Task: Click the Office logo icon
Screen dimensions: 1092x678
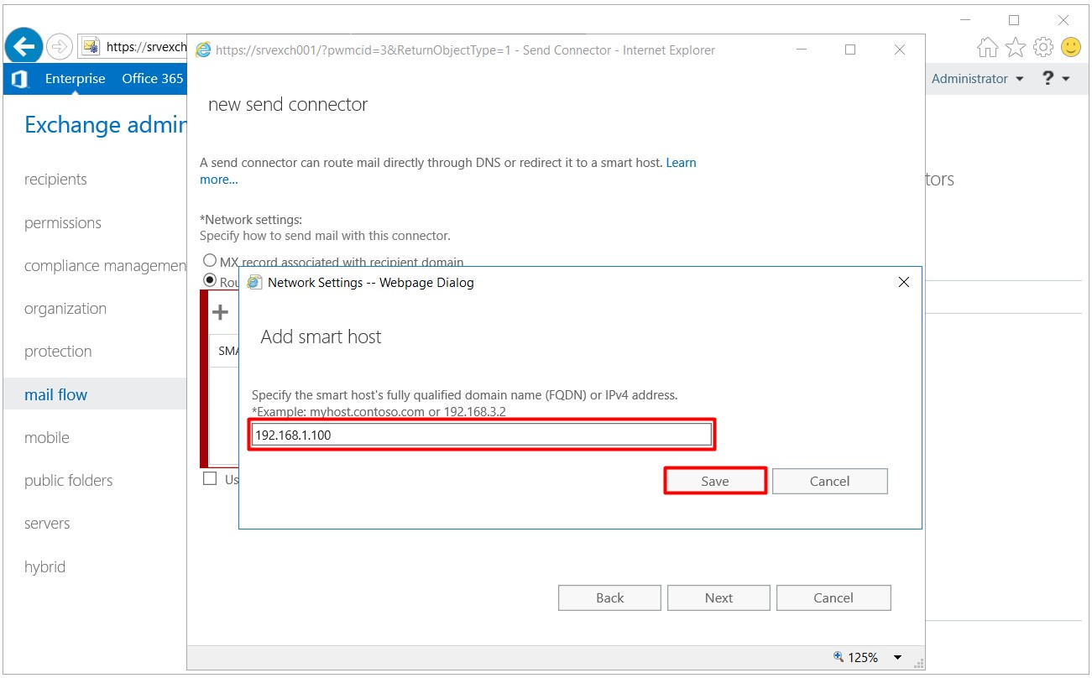Action: click(18, 79)
